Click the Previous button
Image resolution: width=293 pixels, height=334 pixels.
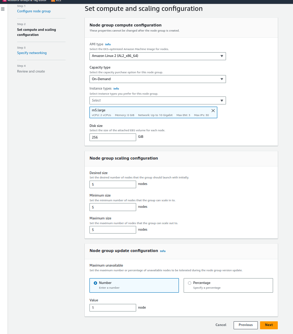tap(246, 325)
